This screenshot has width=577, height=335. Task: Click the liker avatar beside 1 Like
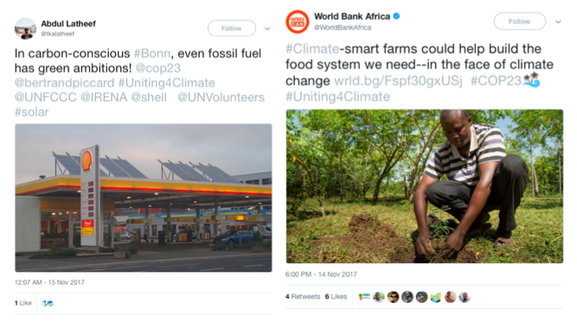[48, 303]
